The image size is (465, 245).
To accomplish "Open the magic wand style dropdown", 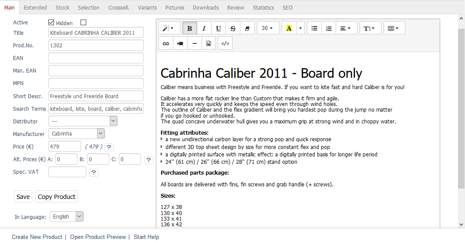I will [x=169, y=28].
